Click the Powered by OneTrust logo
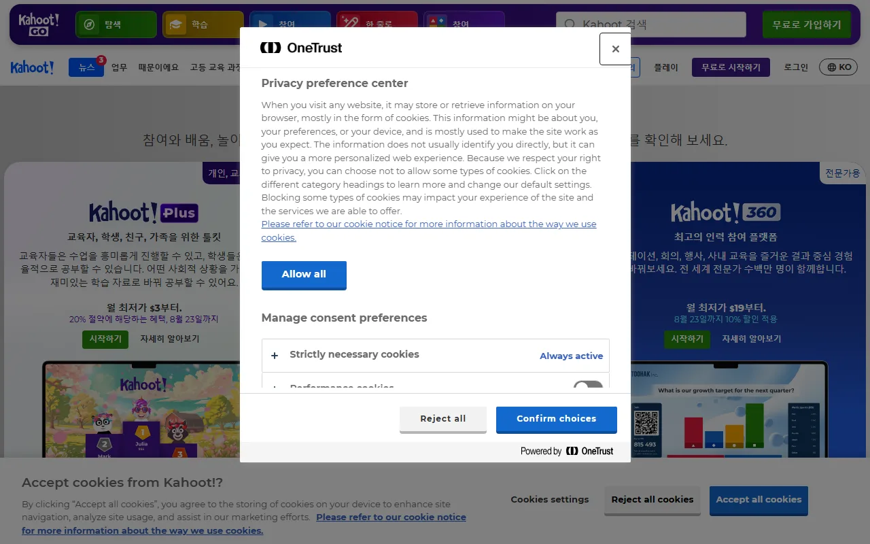The image size is (870, 544). [x=567, y=451]
